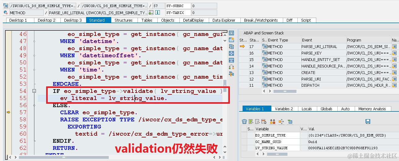Switch to the Auto tab

[345, 109]
